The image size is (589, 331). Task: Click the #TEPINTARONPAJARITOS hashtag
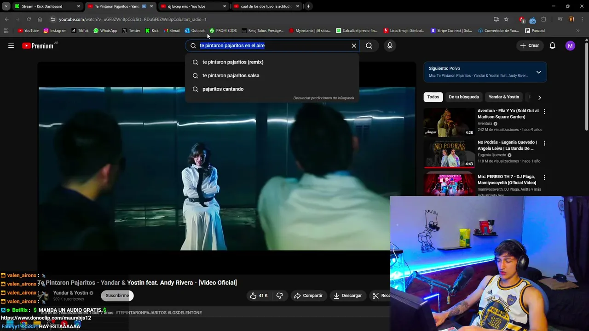(x=141, y=313)
